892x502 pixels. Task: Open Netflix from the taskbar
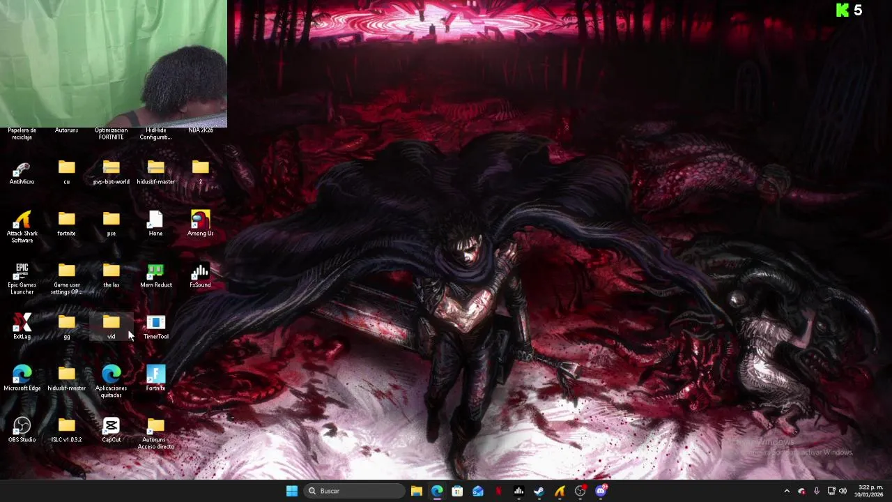coord(498,491)
